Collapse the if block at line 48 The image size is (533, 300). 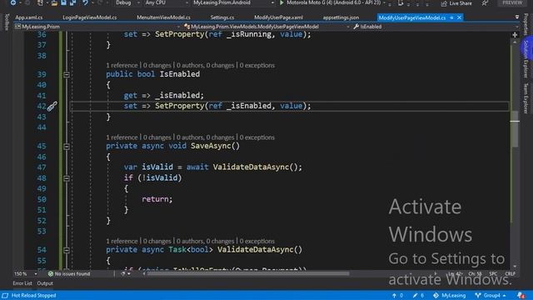[x=67, y=178]
